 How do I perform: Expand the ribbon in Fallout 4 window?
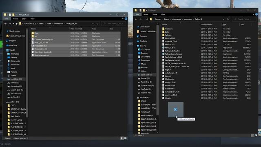[x=253, y=14]
